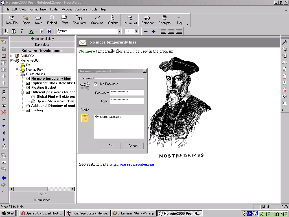Reload the document via the toolbar
Screen dimensions: 289x217
(x=52, y=20)
